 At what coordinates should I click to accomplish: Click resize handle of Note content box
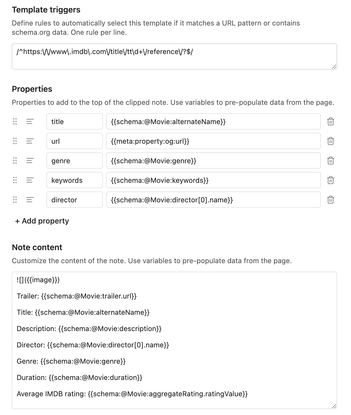coord(334,406)
